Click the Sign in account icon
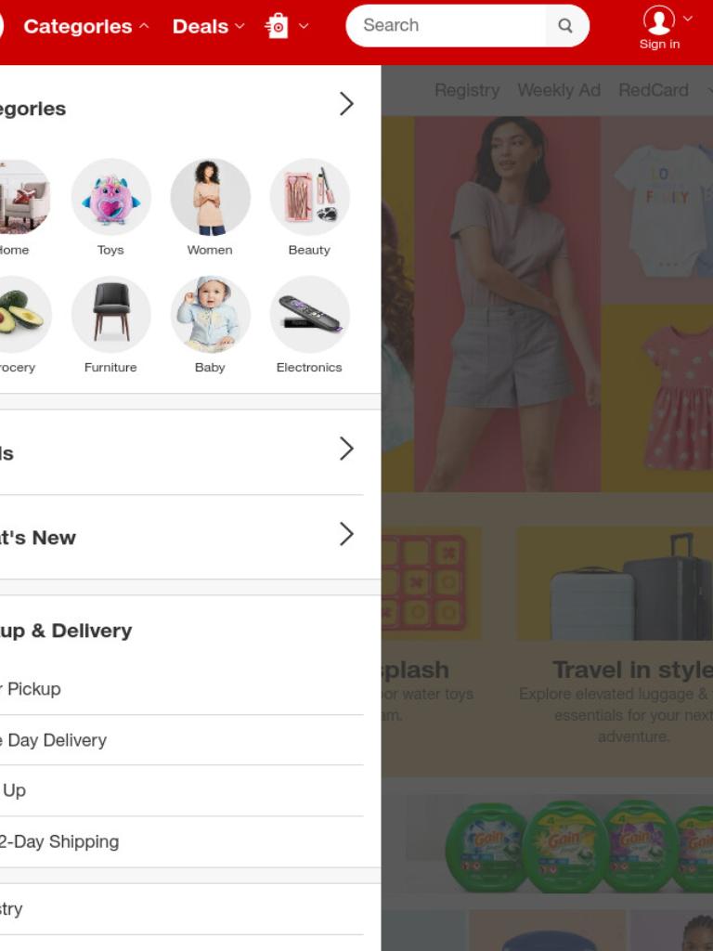 coord(659,21)
